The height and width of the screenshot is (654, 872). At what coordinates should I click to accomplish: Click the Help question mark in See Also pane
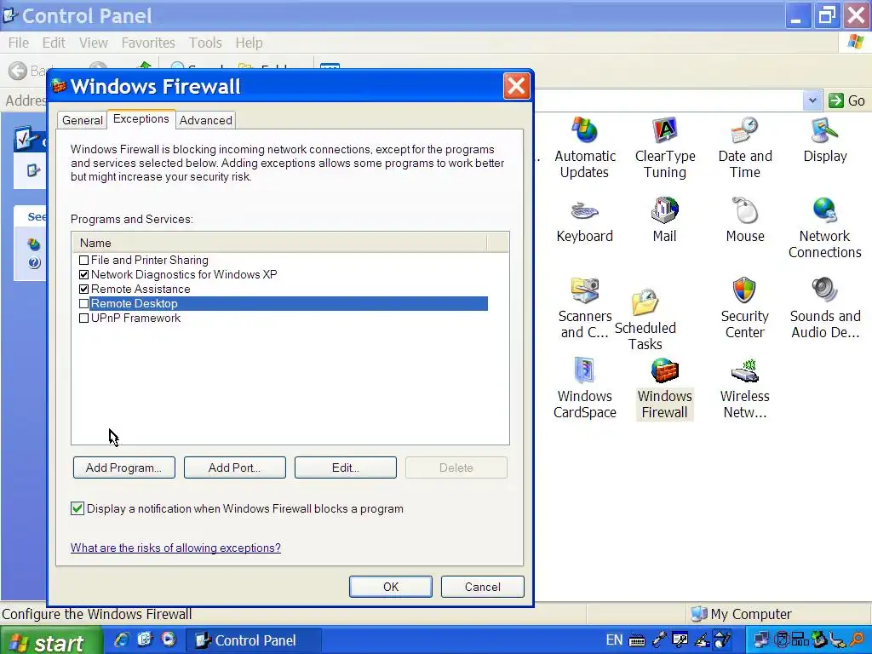click(x=34, y=262)
